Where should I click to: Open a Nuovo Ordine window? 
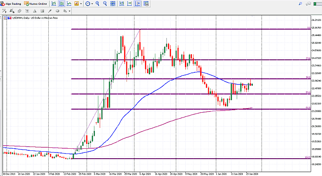point(35,3)
